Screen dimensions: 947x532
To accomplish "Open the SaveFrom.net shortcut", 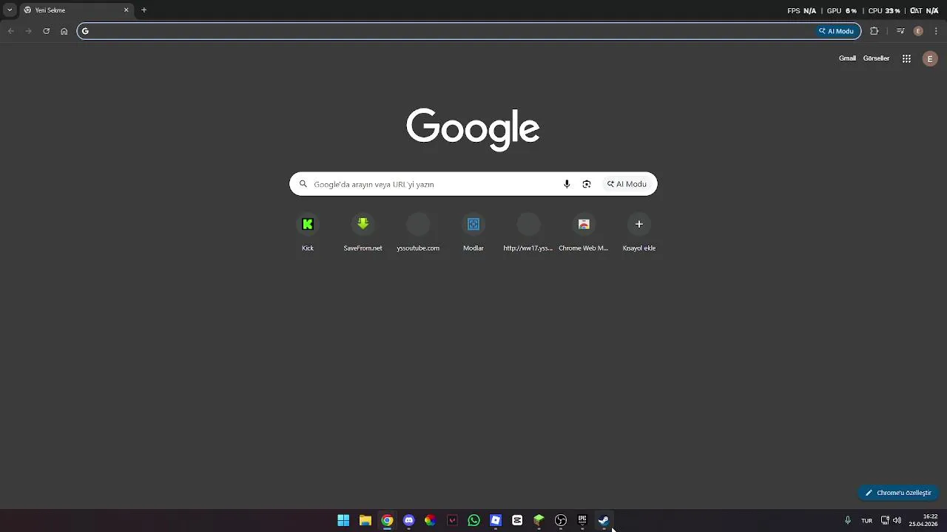I will (363, 232).
